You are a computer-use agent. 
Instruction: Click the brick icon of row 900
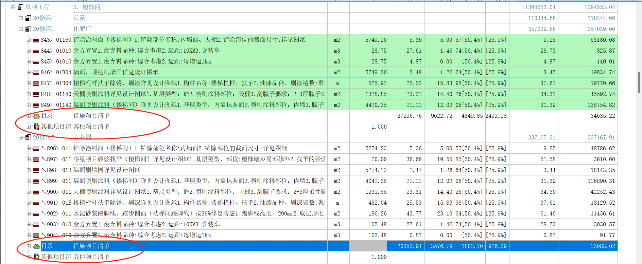point(36,192)
